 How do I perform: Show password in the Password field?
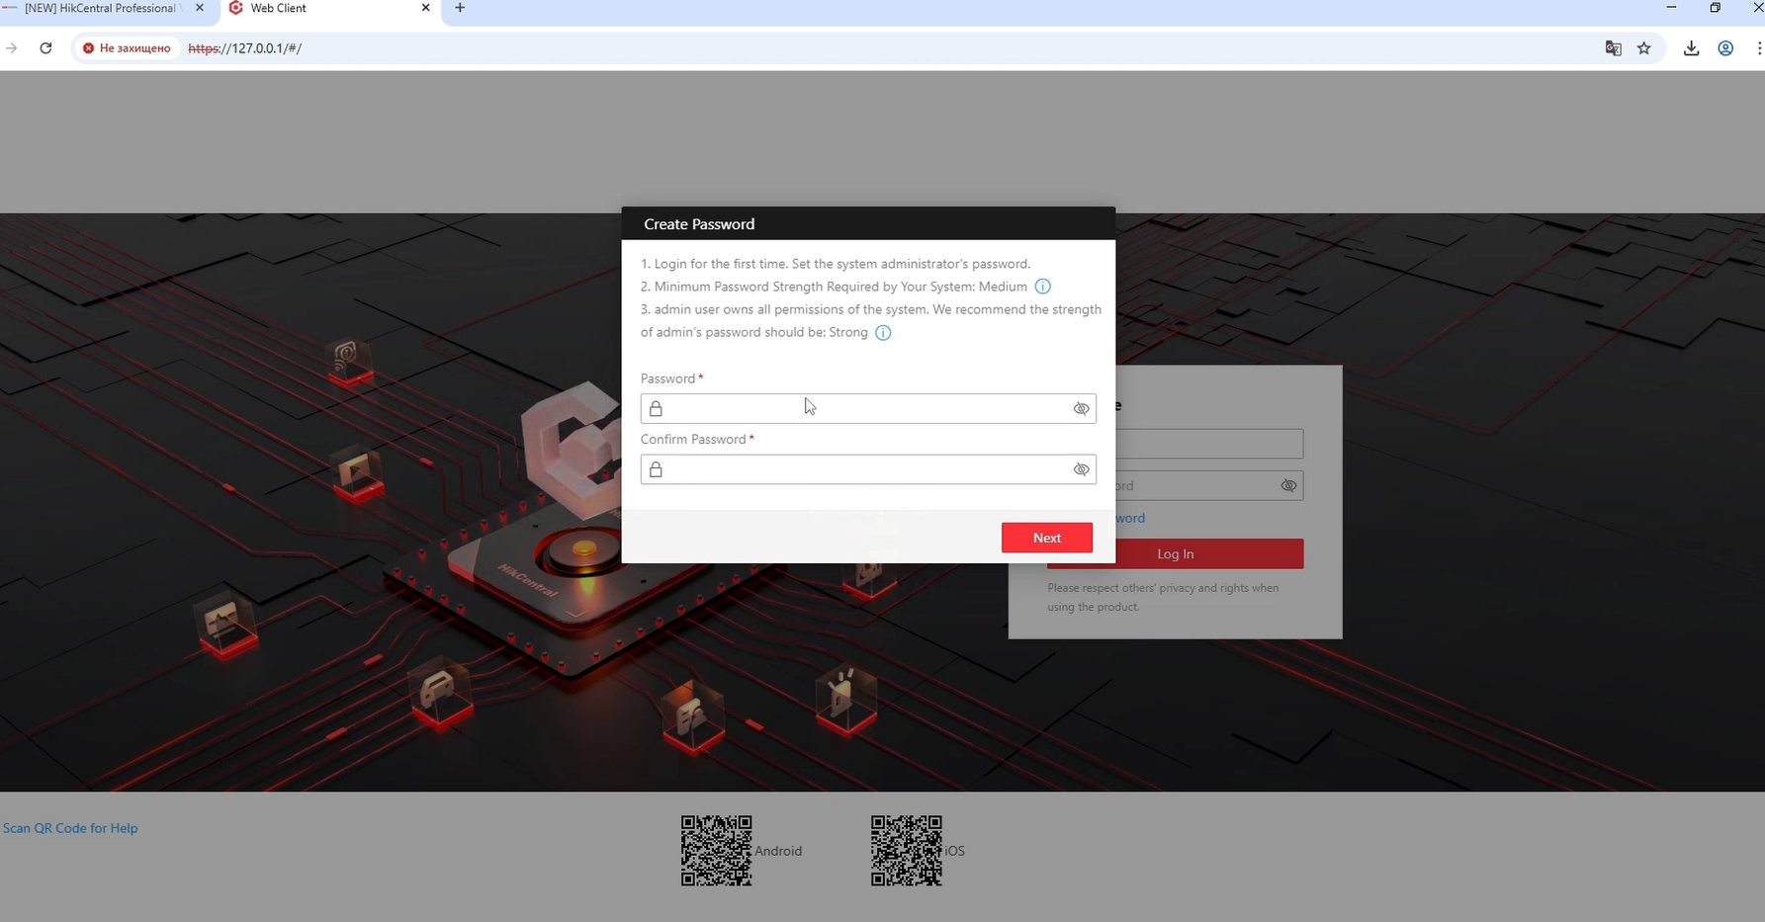[x=1081, y=409]
